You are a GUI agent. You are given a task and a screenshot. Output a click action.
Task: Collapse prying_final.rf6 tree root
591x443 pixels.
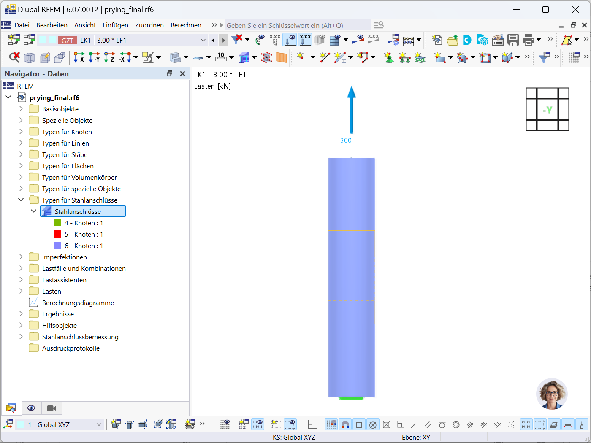[8, 97]
